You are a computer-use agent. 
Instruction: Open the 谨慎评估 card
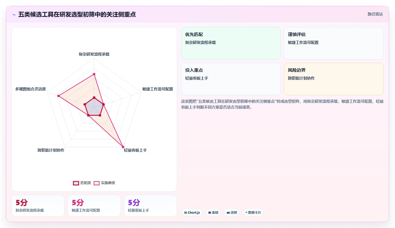pos(334,43)
